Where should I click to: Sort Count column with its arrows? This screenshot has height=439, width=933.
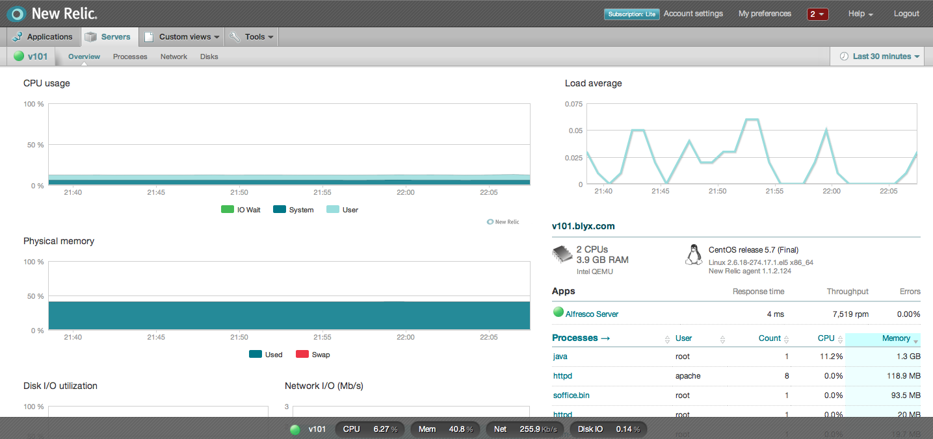click(787, 339)
